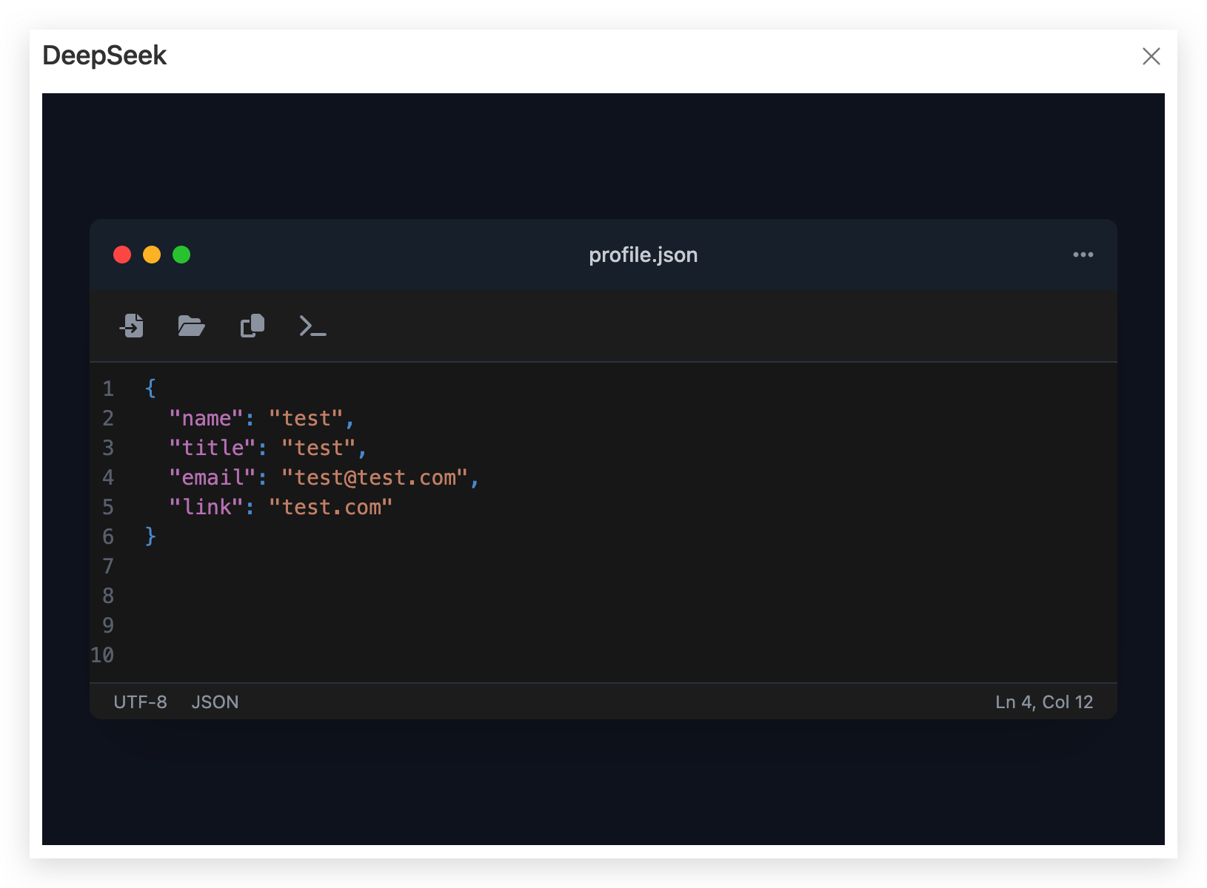Click the yellow traffic light button

[x=152, y=255]
